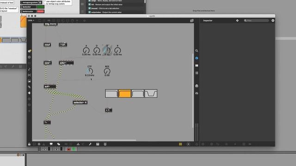296x166 pixels.
Task: Click 'init - Restore and output the initial value'
Action: click(x=107, y=5)
